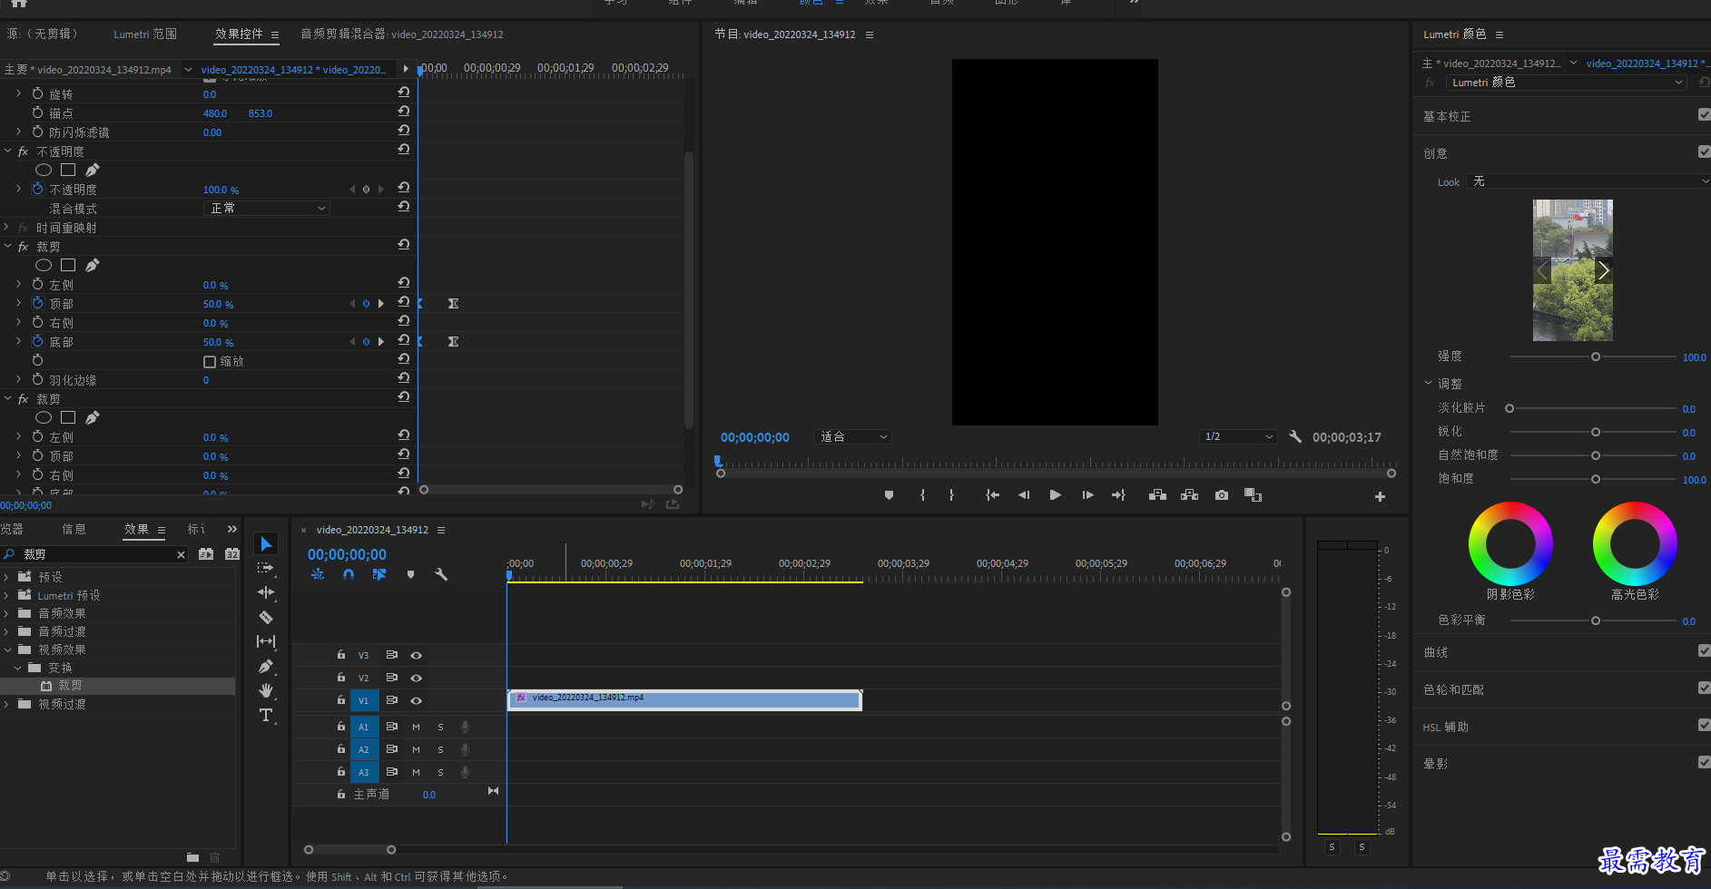Switch to the Lumetri 范围 tab
Image resolution: width=1711 pixels, height=889 pixels.
(145, 34)
